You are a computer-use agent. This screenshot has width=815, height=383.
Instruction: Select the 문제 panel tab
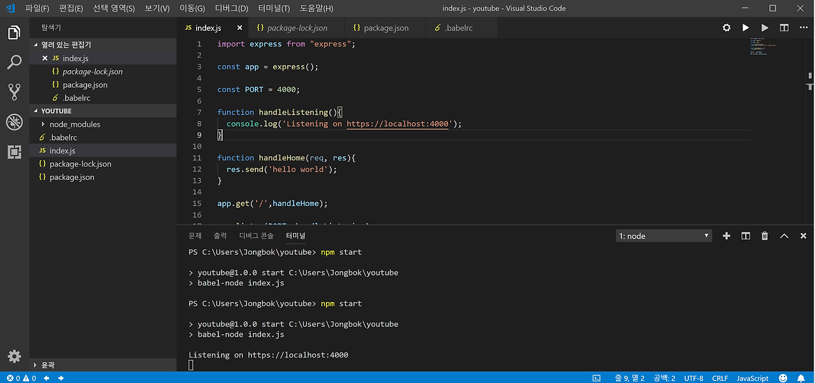tap(195, 236)
